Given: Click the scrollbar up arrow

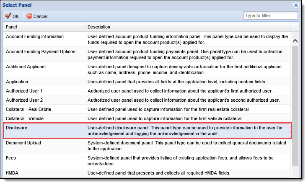Looking at the screenshot, I should (x=295, y=41).
